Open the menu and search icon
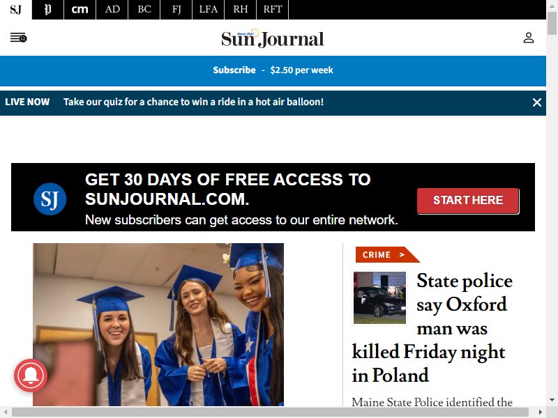 19,38
